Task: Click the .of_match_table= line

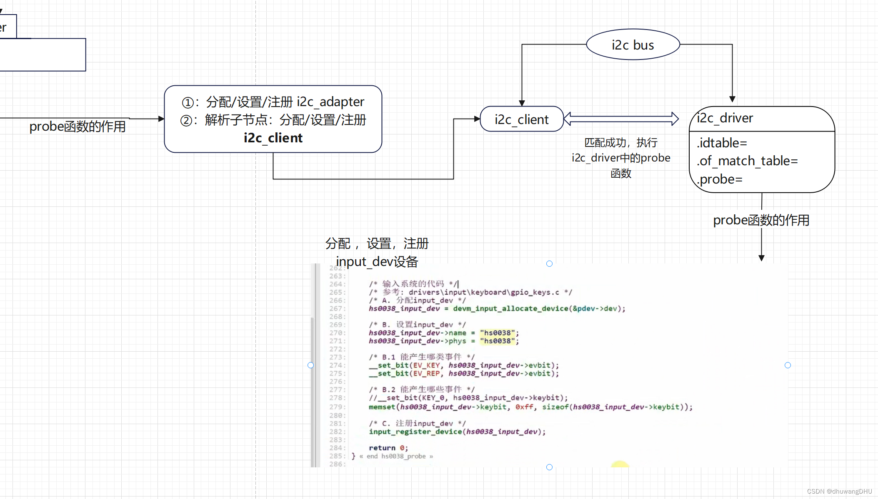Action: 747,161
